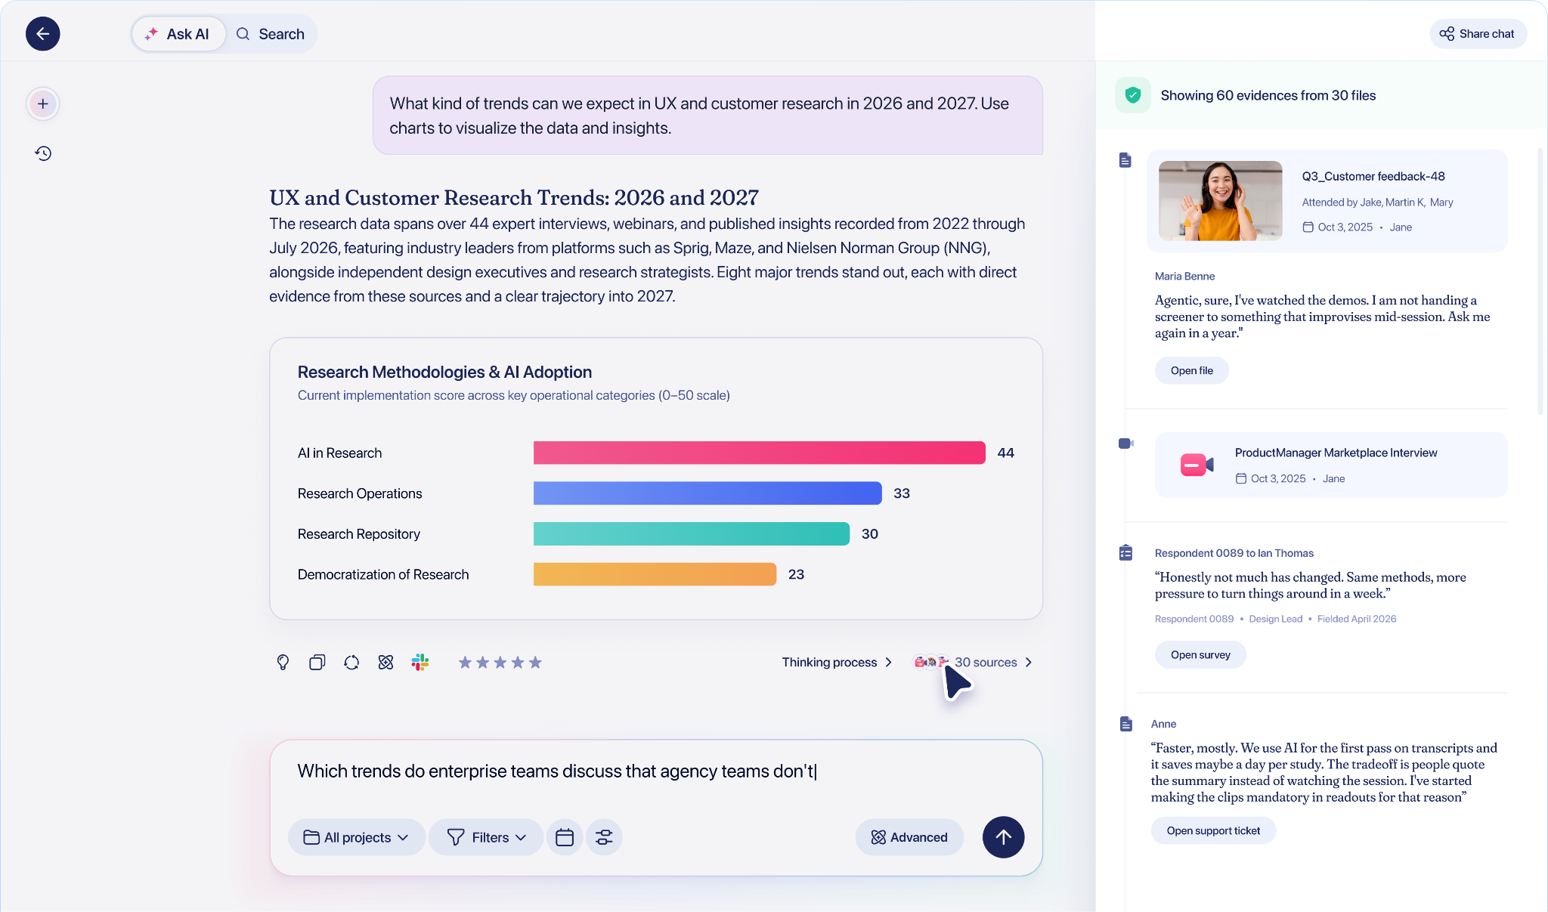Click the question input text field

point(656,771)
